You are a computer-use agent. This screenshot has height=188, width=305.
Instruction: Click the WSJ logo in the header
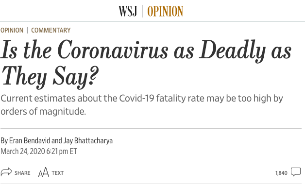tap(128, 11)
